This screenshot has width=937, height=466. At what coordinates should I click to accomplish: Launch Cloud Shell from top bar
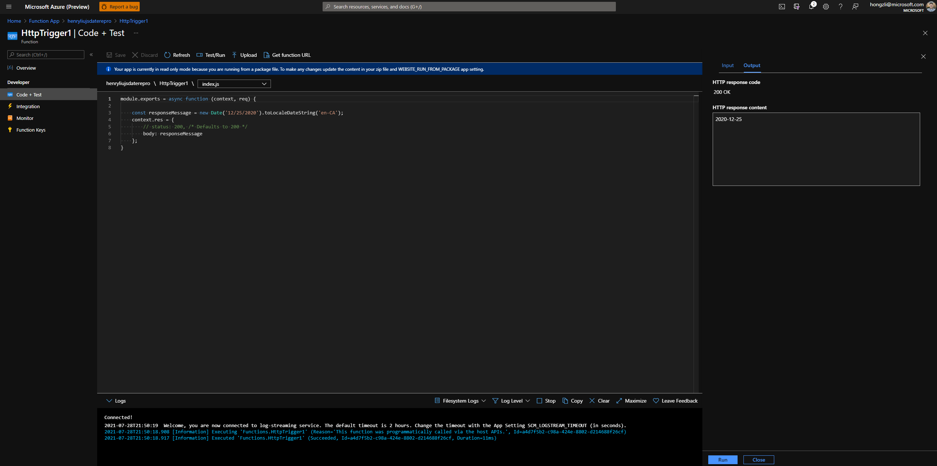click(x=782, y=6)
